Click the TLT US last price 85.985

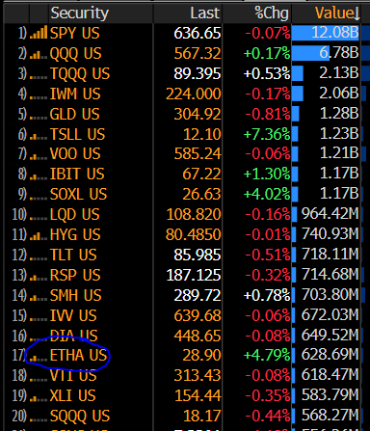point(198,256)
